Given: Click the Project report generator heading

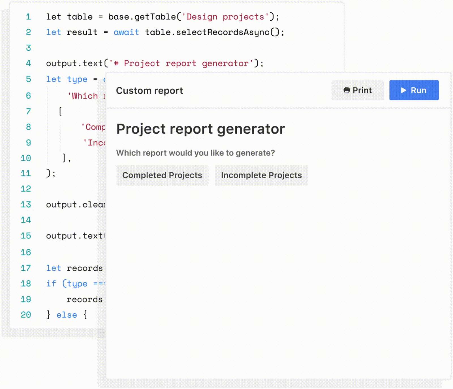Looking at the screenshot, I should [x=200, y=129].
